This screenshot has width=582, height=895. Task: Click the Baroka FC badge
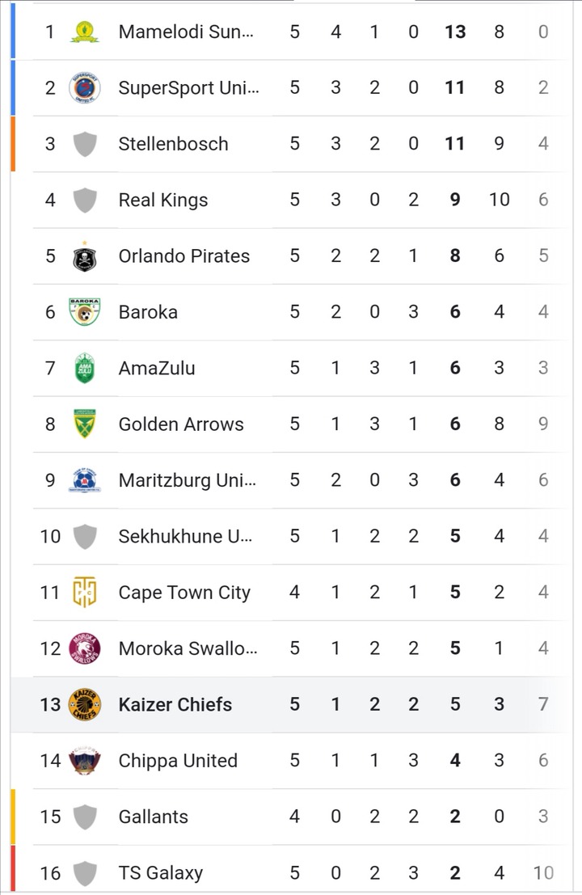point(84,311)
